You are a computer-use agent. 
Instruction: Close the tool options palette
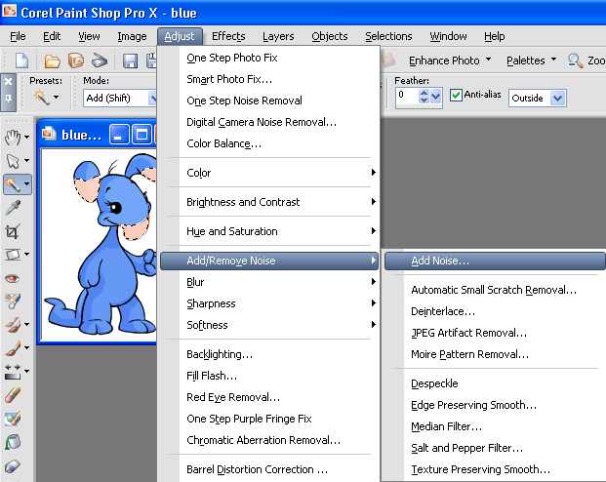coord(8,81)
